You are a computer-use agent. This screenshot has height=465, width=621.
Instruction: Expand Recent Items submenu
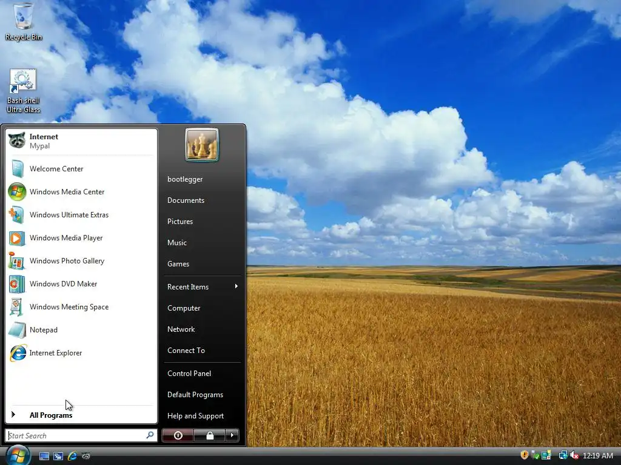pos(202,286)
